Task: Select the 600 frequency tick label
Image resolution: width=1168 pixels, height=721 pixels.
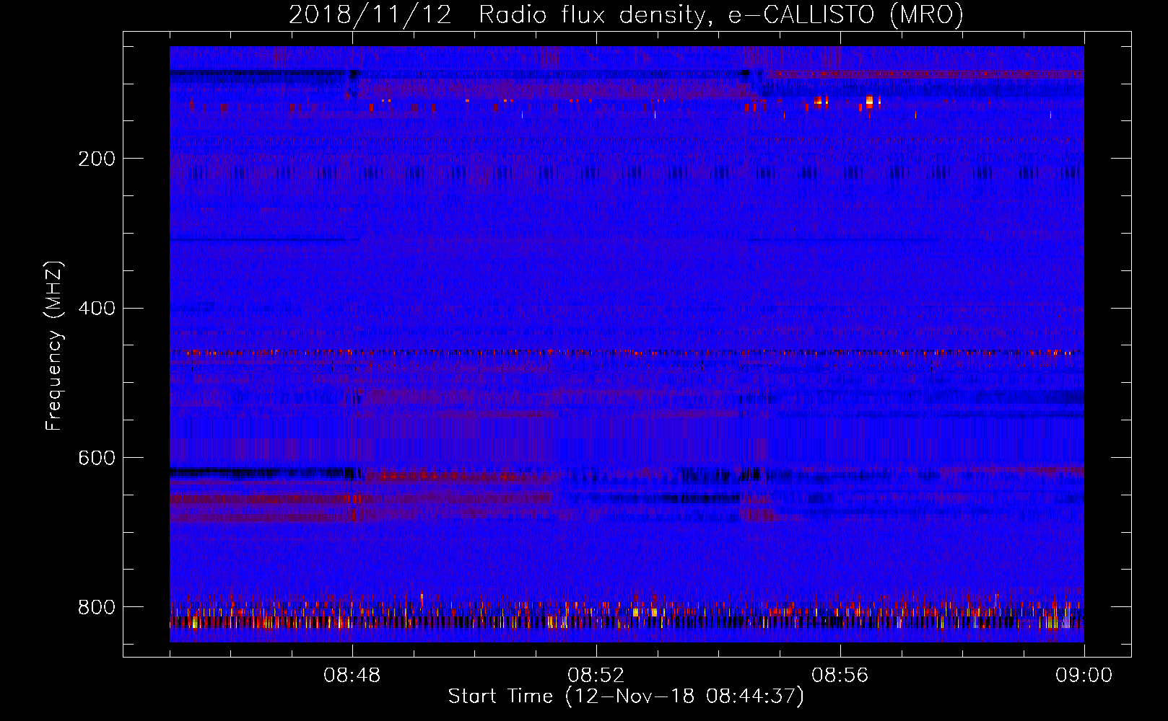Action: [x=97, y=459]
